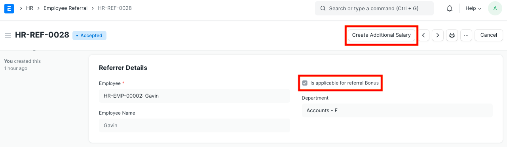Toggle the sidebar hamburger menu
The image size is (507, 147).
click(8, 35)
